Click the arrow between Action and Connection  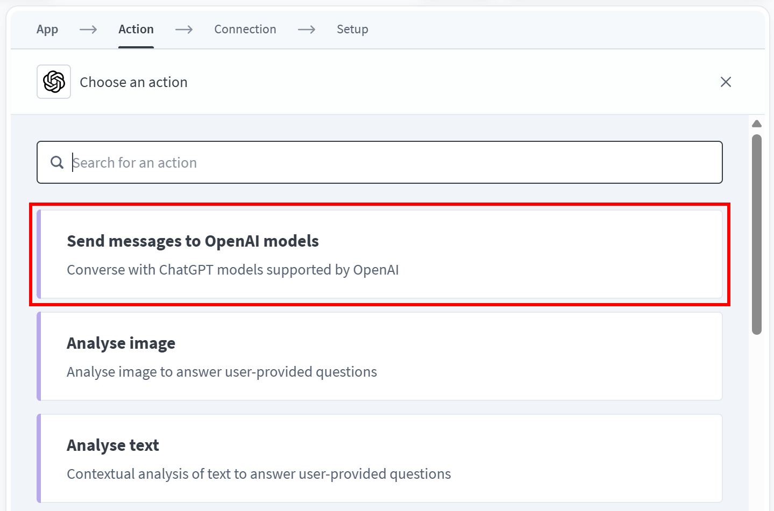(x=184, y=29)
